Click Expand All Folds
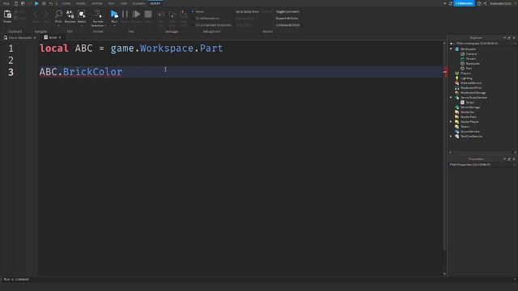 [x=287, y=18]
